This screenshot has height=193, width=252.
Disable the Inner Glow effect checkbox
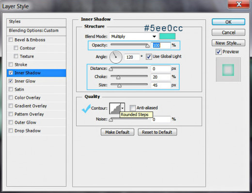pyautogui.click(x=11, y=81)
